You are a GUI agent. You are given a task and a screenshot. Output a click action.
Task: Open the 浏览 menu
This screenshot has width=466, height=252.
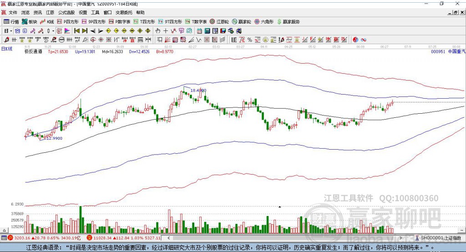[25, 12]
